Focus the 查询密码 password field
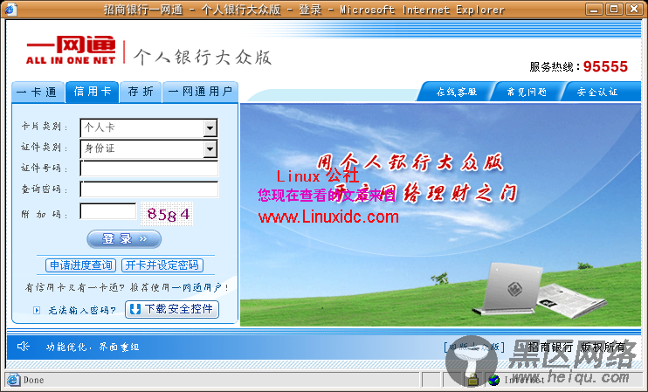Viewport: 648px width, 392px height. point(148,189)
